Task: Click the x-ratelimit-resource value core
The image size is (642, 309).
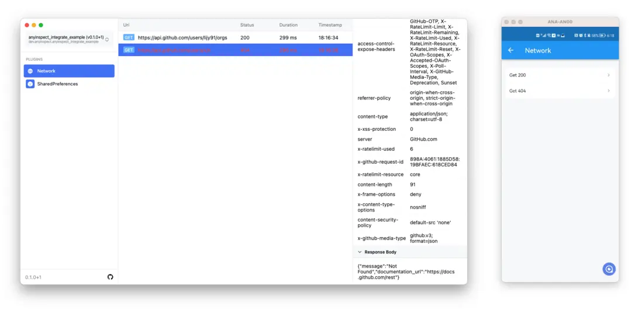Action: 415,174
